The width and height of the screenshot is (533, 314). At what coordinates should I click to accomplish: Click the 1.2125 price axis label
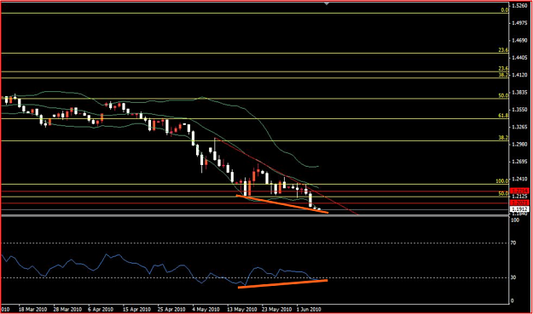(x=519, y=197)
